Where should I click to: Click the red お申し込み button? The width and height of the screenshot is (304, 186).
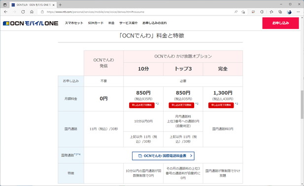point(280,23)
